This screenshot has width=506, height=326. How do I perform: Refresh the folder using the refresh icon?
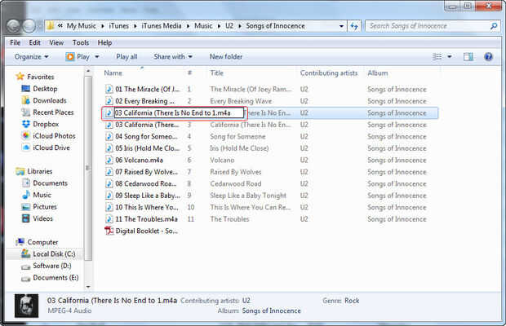tap(354, 26)
